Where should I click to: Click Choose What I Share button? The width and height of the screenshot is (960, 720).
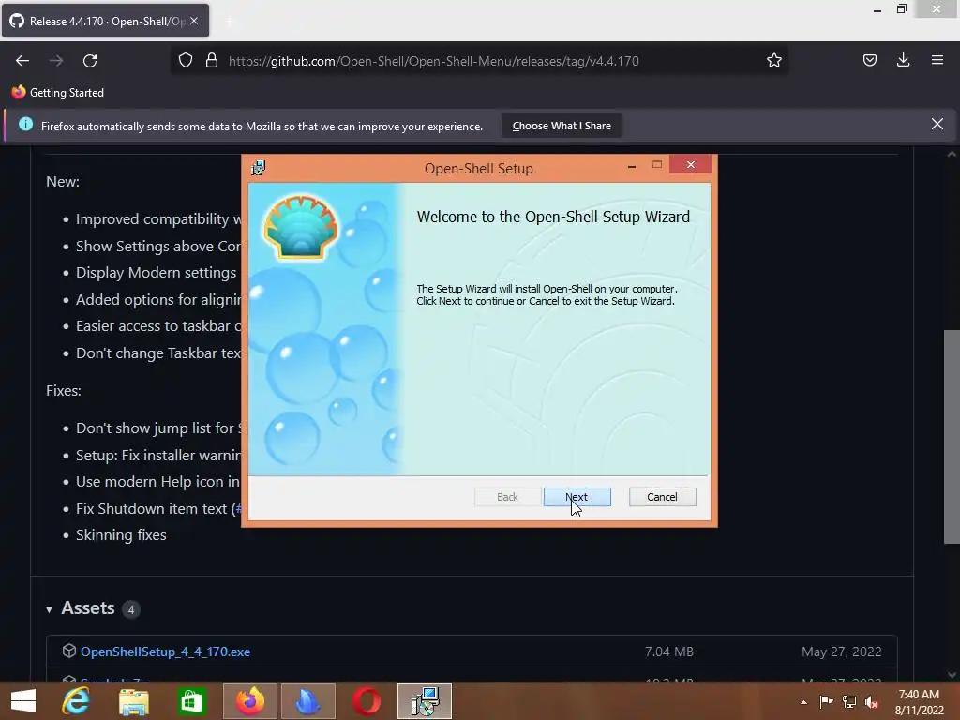point(562,126)
